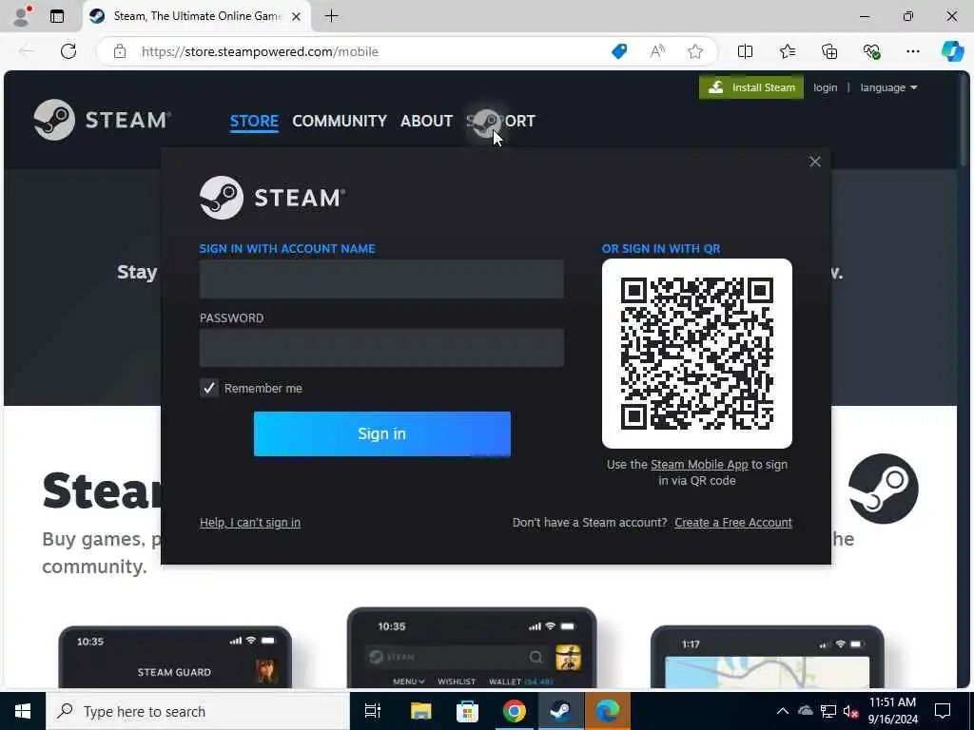Image resolution: width=974 pixels, height=730 pixels.
Task: Click the map phone screenshot
Action: [x=768, y=657]
